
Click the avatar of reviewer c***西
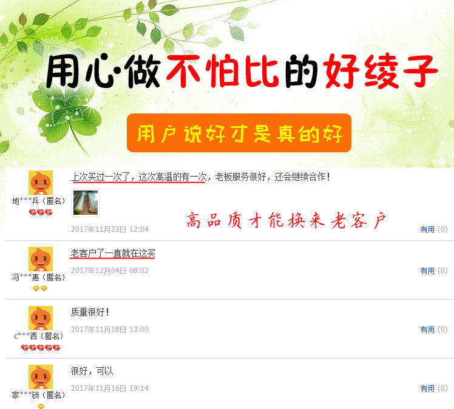[41, 318]
